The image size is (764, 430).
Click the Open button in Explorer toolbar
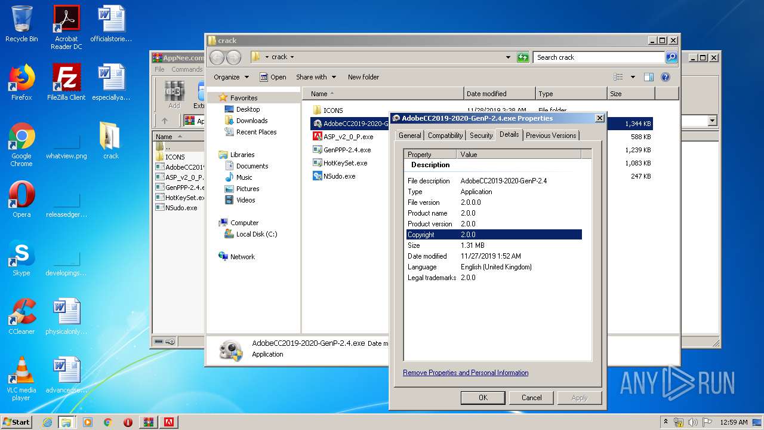point(273,77)
